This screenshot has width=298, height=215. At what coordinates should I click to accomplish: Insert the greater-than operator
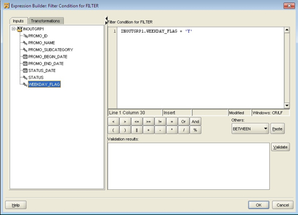[125, 121]
